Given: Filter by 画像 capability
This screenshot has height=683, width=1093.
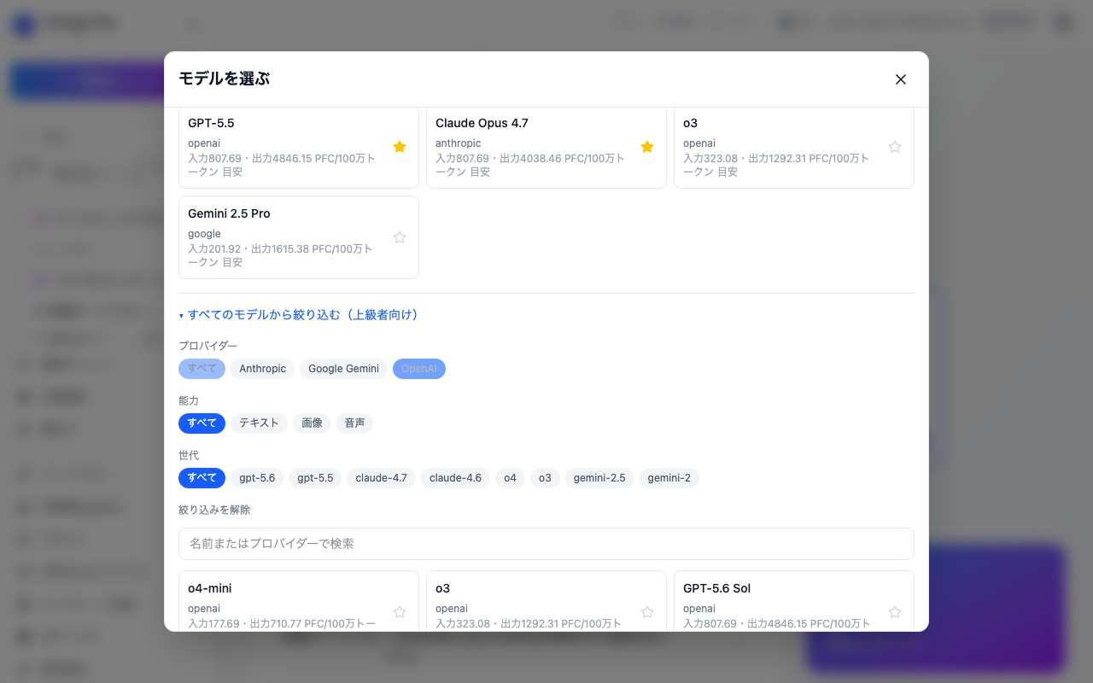Looking at the screenshot, I should pyautogui.click(x=312, y=423).
